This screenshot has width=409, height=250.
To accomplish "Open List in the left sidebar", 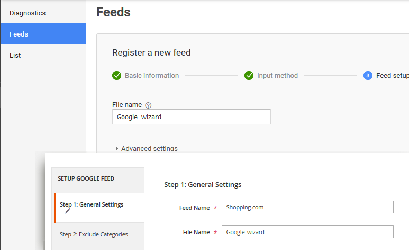I will pos(15,55).
